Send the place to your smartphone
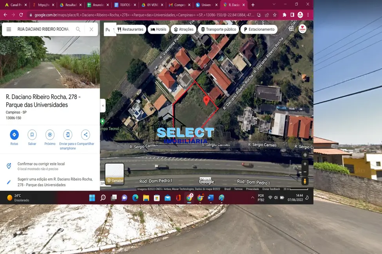Viewport: 382px width, 254px height. 68,140
